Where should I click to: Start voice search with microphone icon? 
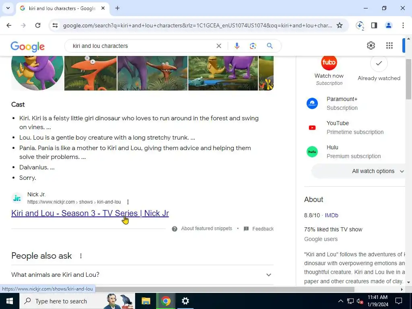click(237, 46)
